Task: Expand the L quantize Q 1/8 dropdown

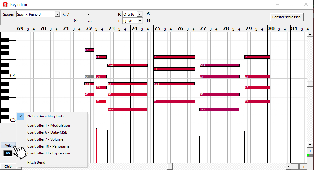Action: (x=140, y=21)
